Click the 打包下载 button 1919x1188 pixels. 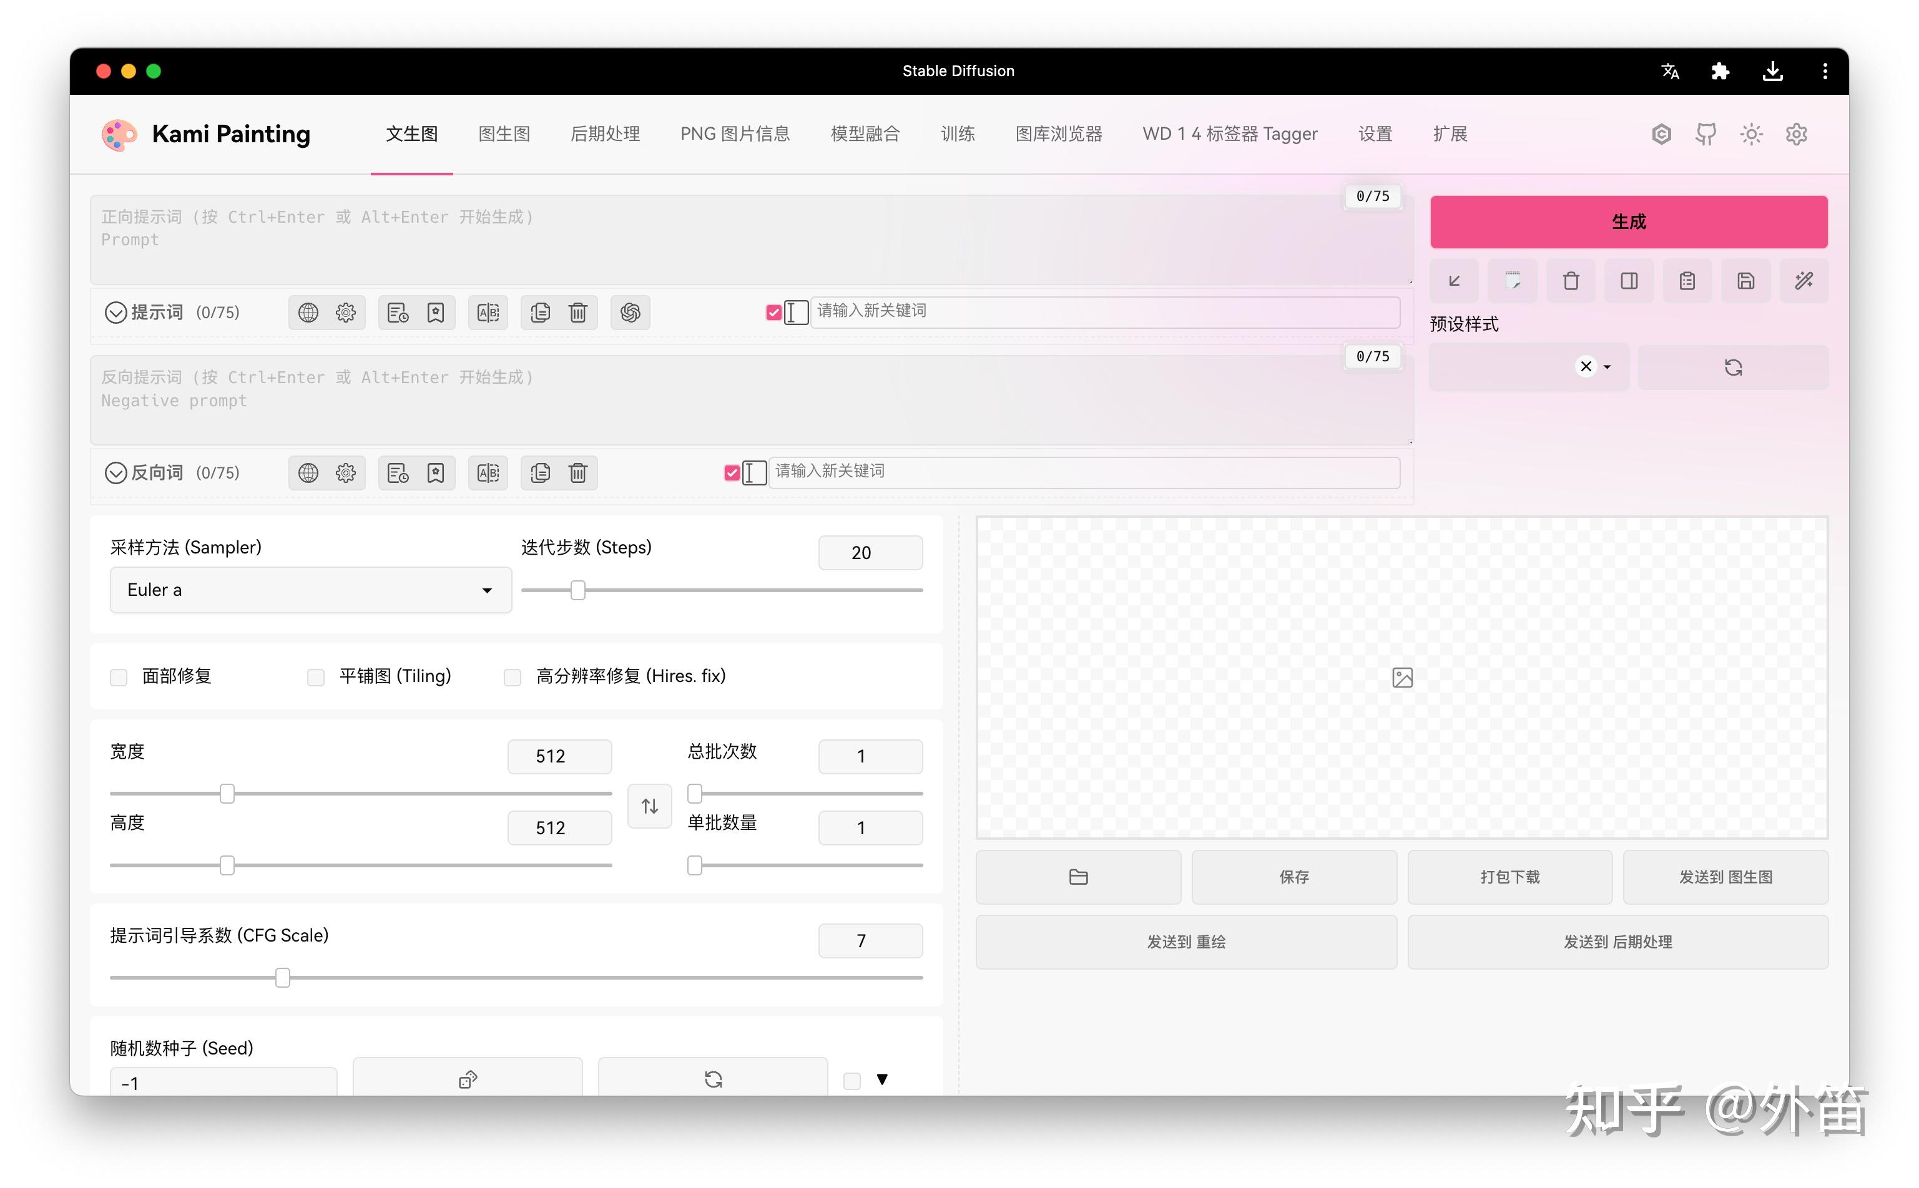click(1509, 877)
